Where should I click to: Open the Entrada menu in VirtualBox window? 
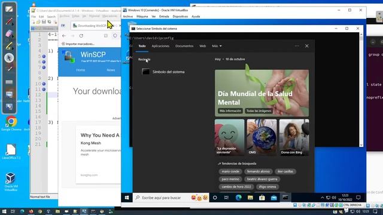coord(164,16)
